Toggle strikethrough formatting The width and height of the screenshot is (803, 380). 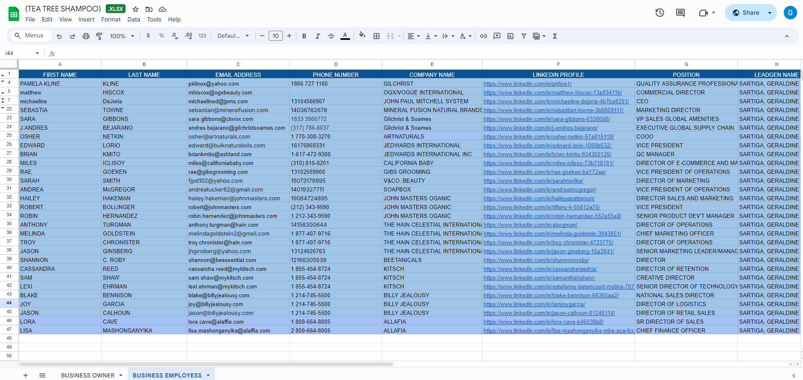coord(331,36)
